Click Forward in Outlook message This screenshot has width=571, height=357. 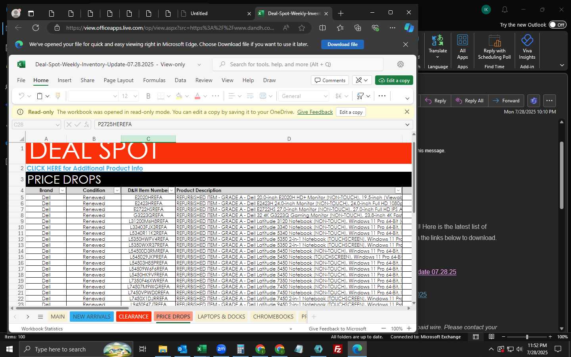506,101
